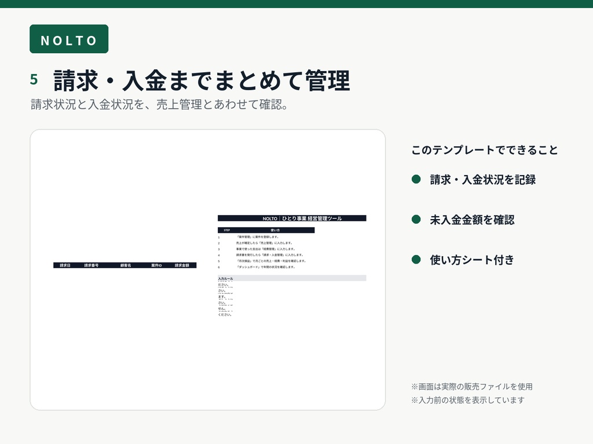The height and width of the screenshot is (444, 593).
Task: Click the 使い方 column header
Action: pos(275,230)
